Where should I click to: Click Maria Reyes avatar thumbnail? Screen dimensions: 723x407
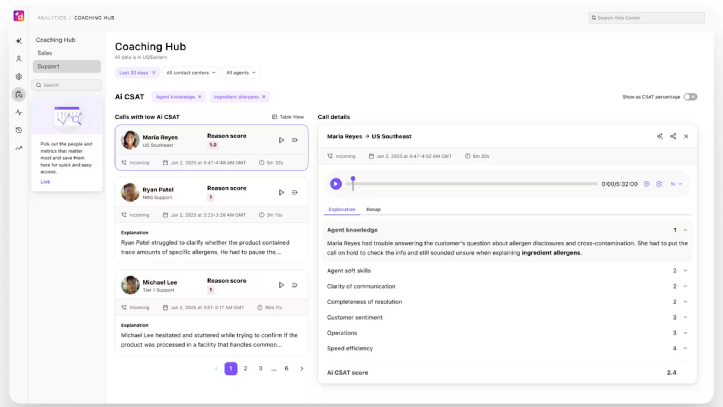pyautogui.click(x=130, y=140)
